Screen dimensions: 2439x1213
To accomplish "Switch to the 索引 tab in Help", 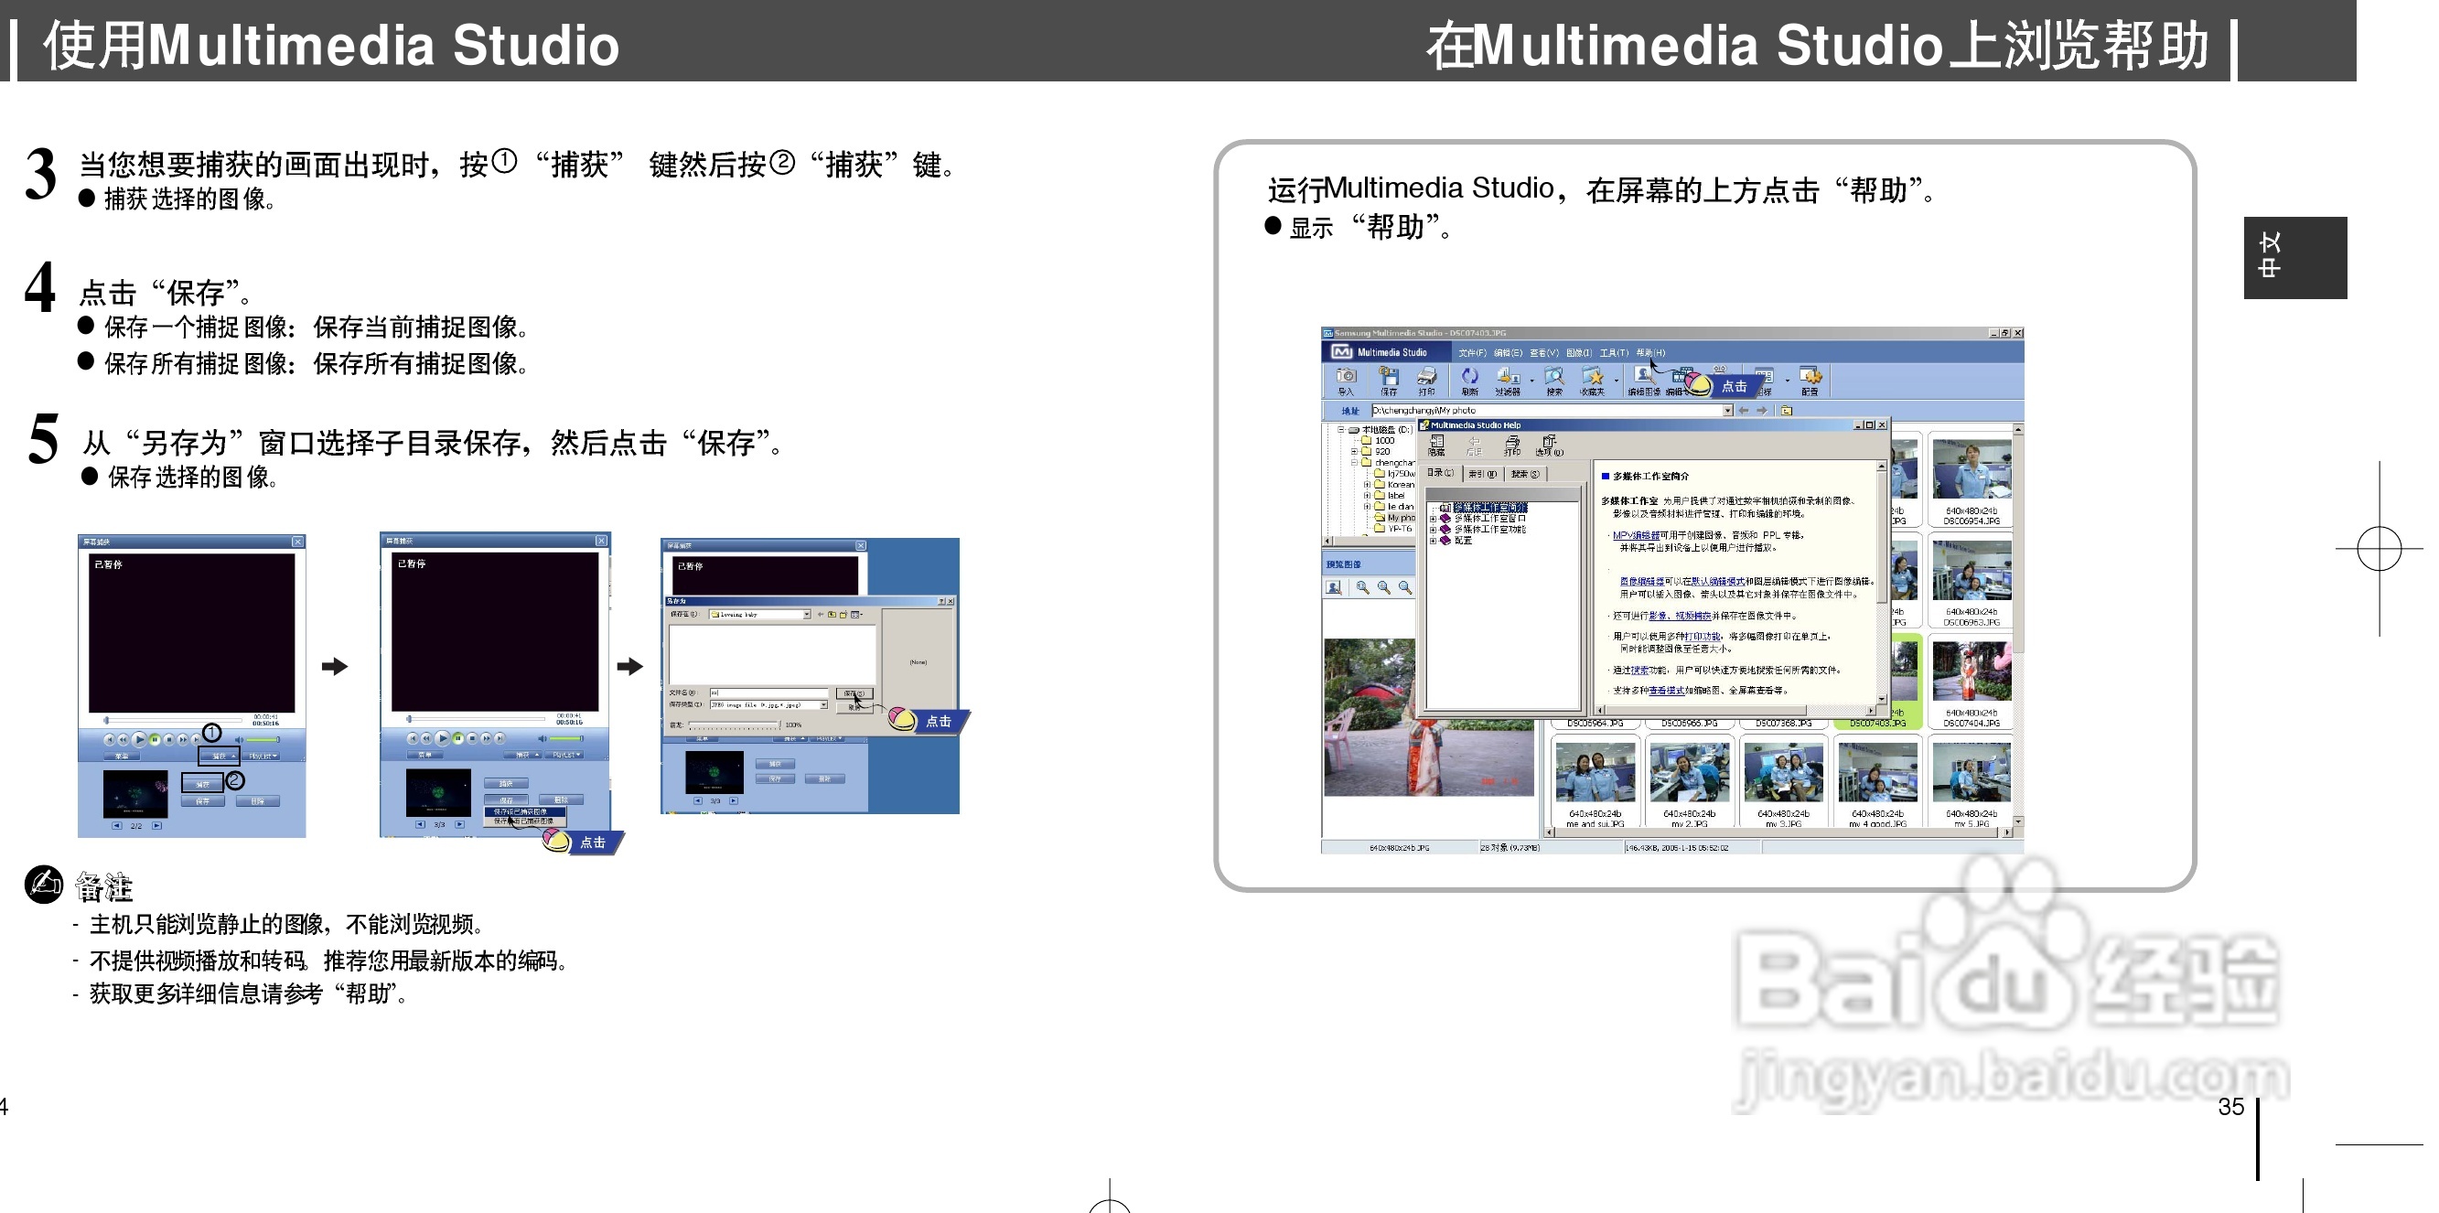I will (x=1482, y=474).
